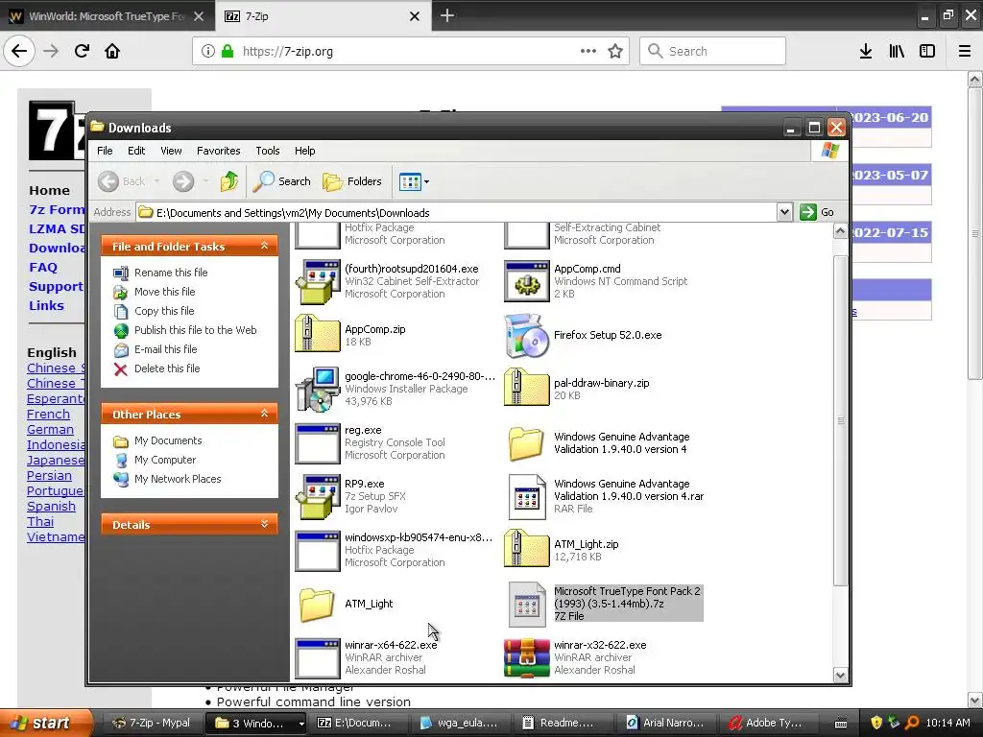Viewport: 983px width, 737px height.
Task: Select the pal-ddraw-binary.zip icon
Action: pyautogui.click(x=527, y=388)
